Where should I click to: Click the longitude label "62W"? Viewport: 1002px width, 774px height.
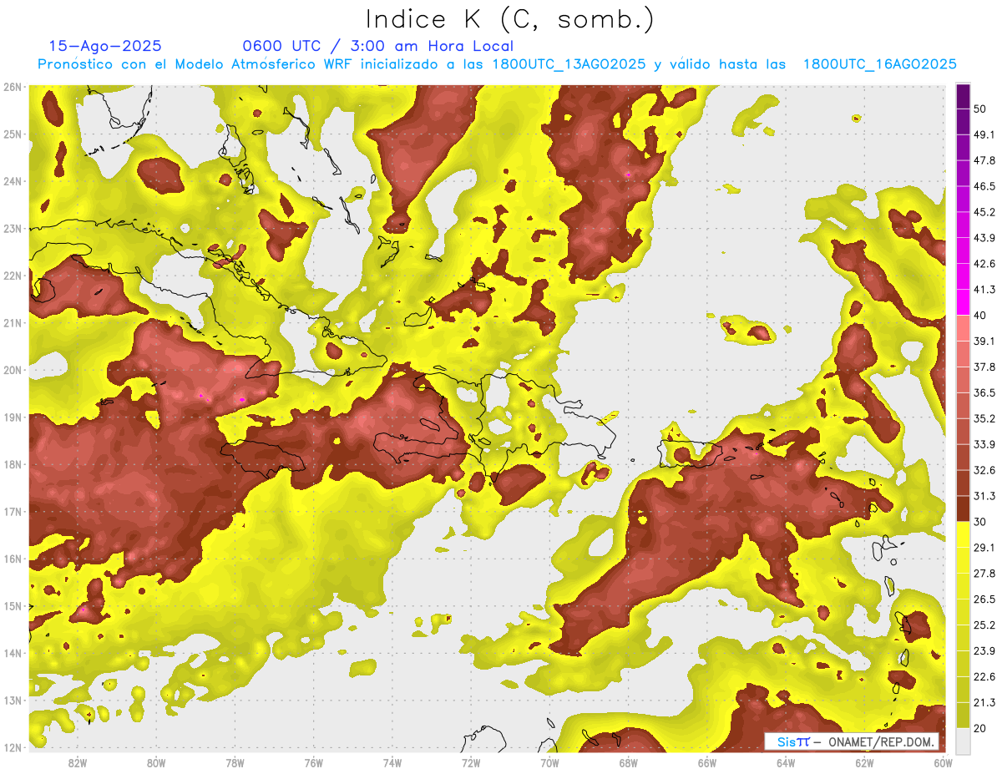pyautogui.click(x=865, y=763)
